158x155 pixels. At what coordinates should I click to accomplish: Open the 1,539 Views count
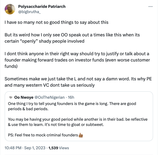click(54, 148)
